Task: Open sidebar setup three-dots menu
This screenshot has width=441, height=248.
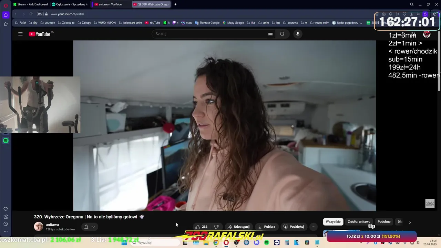Action: [x=6, y=231]
